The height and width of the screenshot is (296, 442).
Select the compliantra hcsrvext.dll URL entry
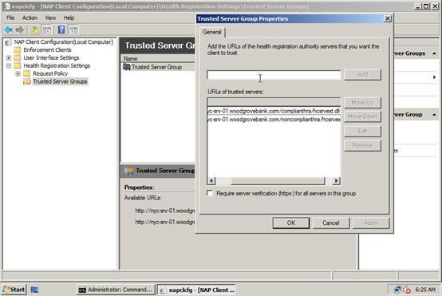tap(274, 111)
